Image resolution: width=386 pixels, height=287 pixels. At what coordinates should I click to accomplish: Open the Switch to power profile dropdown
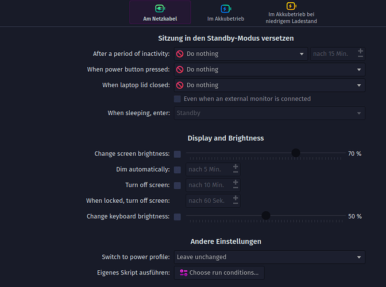269,257
